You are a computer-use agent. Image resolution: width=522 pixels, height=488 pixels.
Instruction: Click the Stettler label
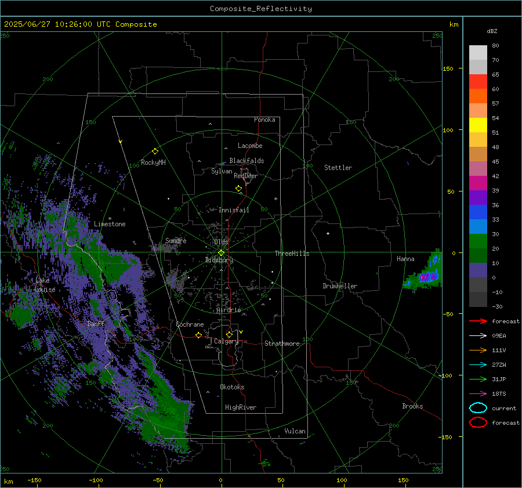[x=338, y=168]
